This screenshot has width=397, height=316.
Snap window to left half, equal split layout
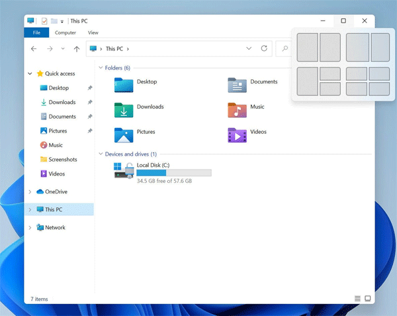click(308, 48)
